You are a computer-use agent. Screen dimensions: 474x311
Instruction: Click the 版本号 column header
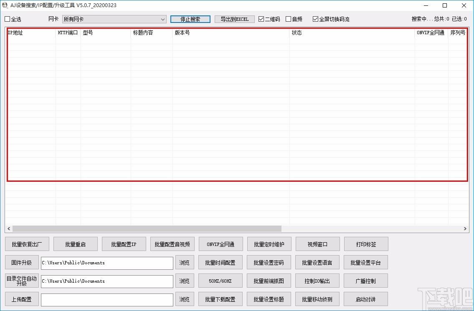pos(231,33)
